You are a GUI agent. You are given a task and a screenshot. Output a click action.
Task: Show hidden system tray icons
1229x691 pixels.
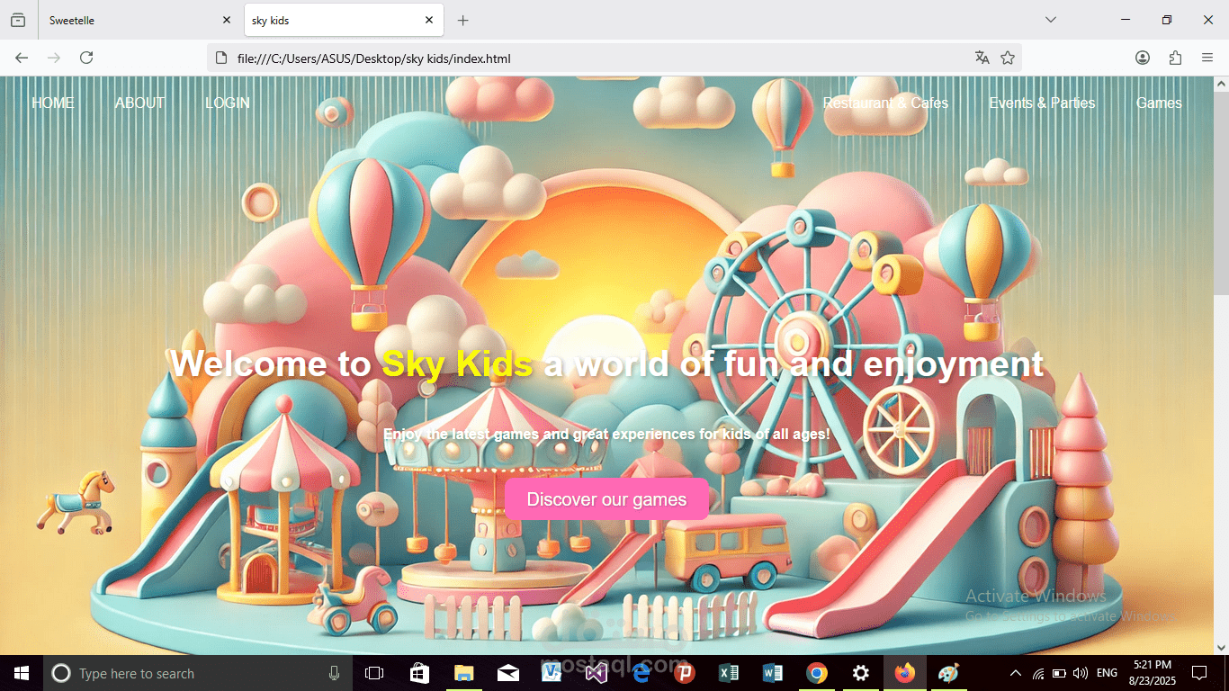coord(1016,673)
